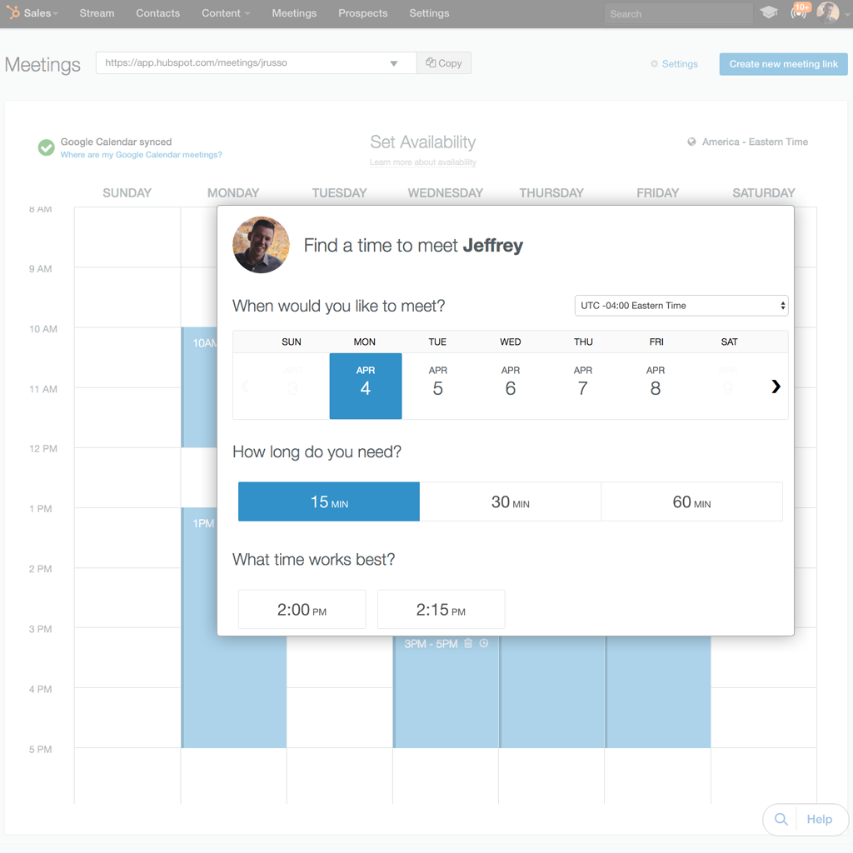Click the magnifier icon next to Help

(x=781, y=819)
